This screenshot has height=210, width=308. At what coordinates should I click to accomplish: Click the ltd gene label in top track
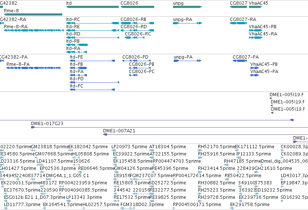[x=69, y=3]
